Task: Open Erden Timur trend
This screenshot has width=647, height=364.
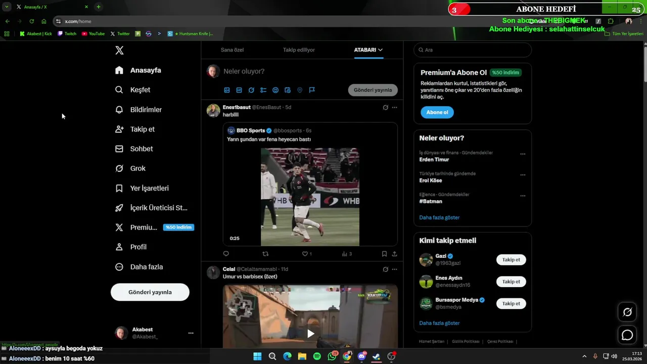Action: click(434, 160)
